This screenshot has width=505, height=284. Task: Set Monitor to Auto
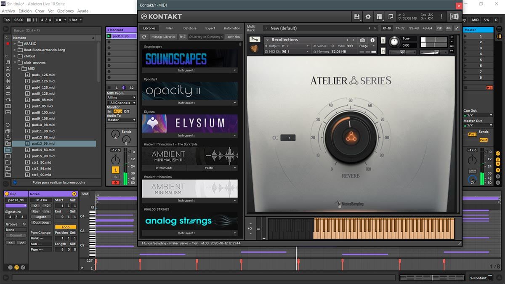(118, 111)
